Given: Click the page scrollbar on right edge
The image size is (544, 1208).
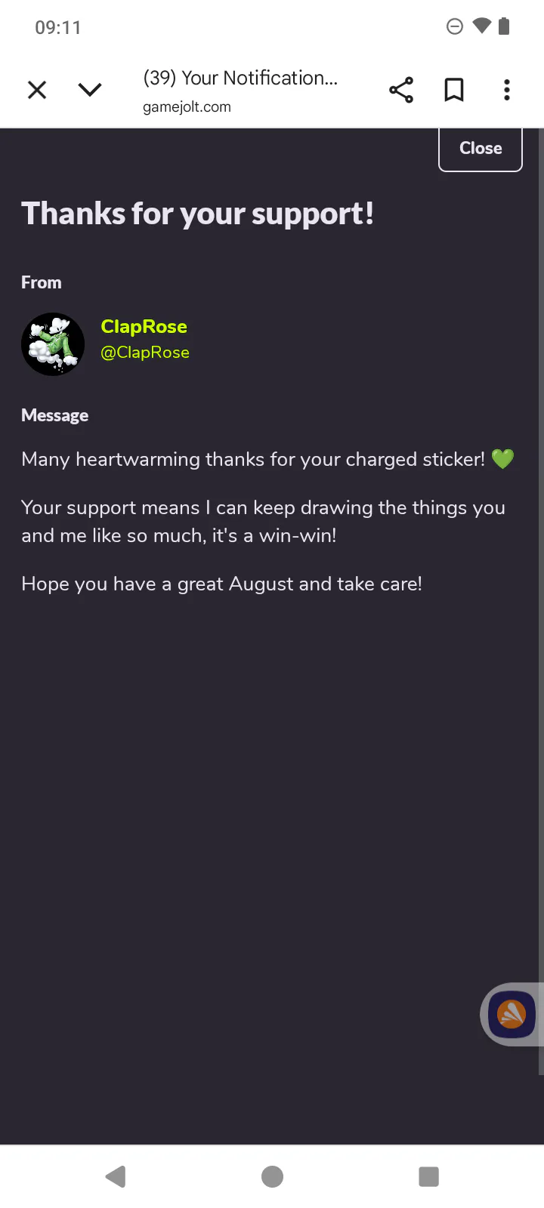Looking at the screenshot, I should coord(540,601).
